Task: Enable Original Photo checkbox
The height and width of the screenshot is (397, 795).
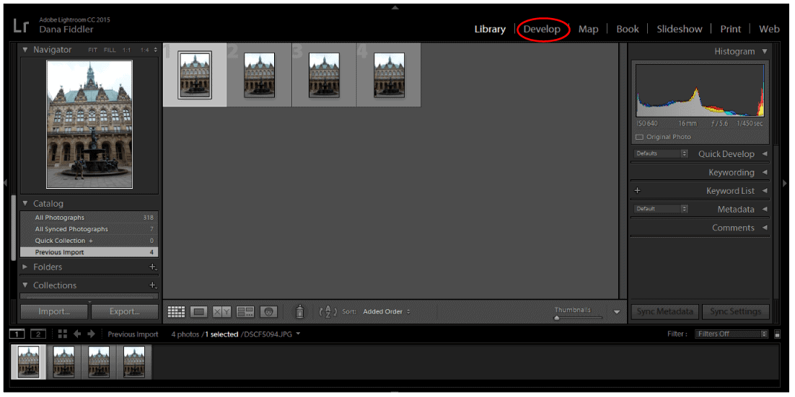Action: click(x=639, y=137)
